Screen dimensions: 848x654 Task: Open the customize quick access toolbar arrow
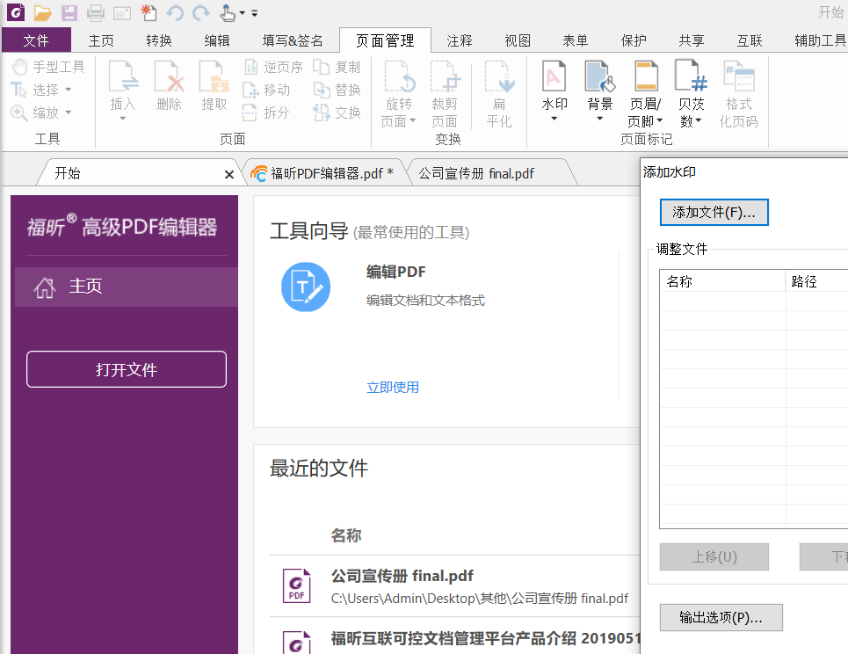255,13
